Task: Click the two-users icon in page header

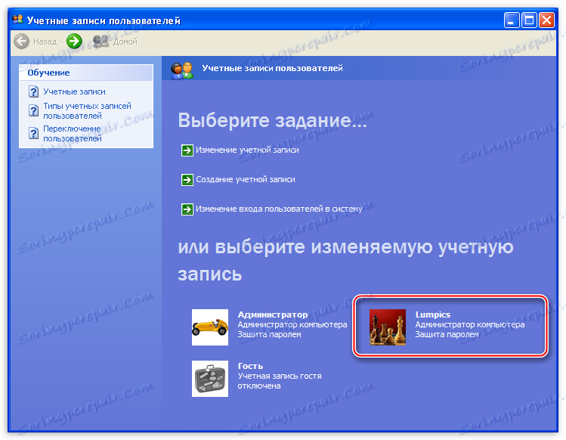Action: click(182, 70)
